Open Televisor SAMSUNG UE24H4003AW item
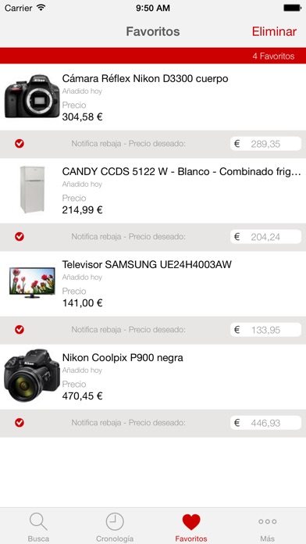Image resolution: width=306 pixels, height=544 pixels. (153, 284)
